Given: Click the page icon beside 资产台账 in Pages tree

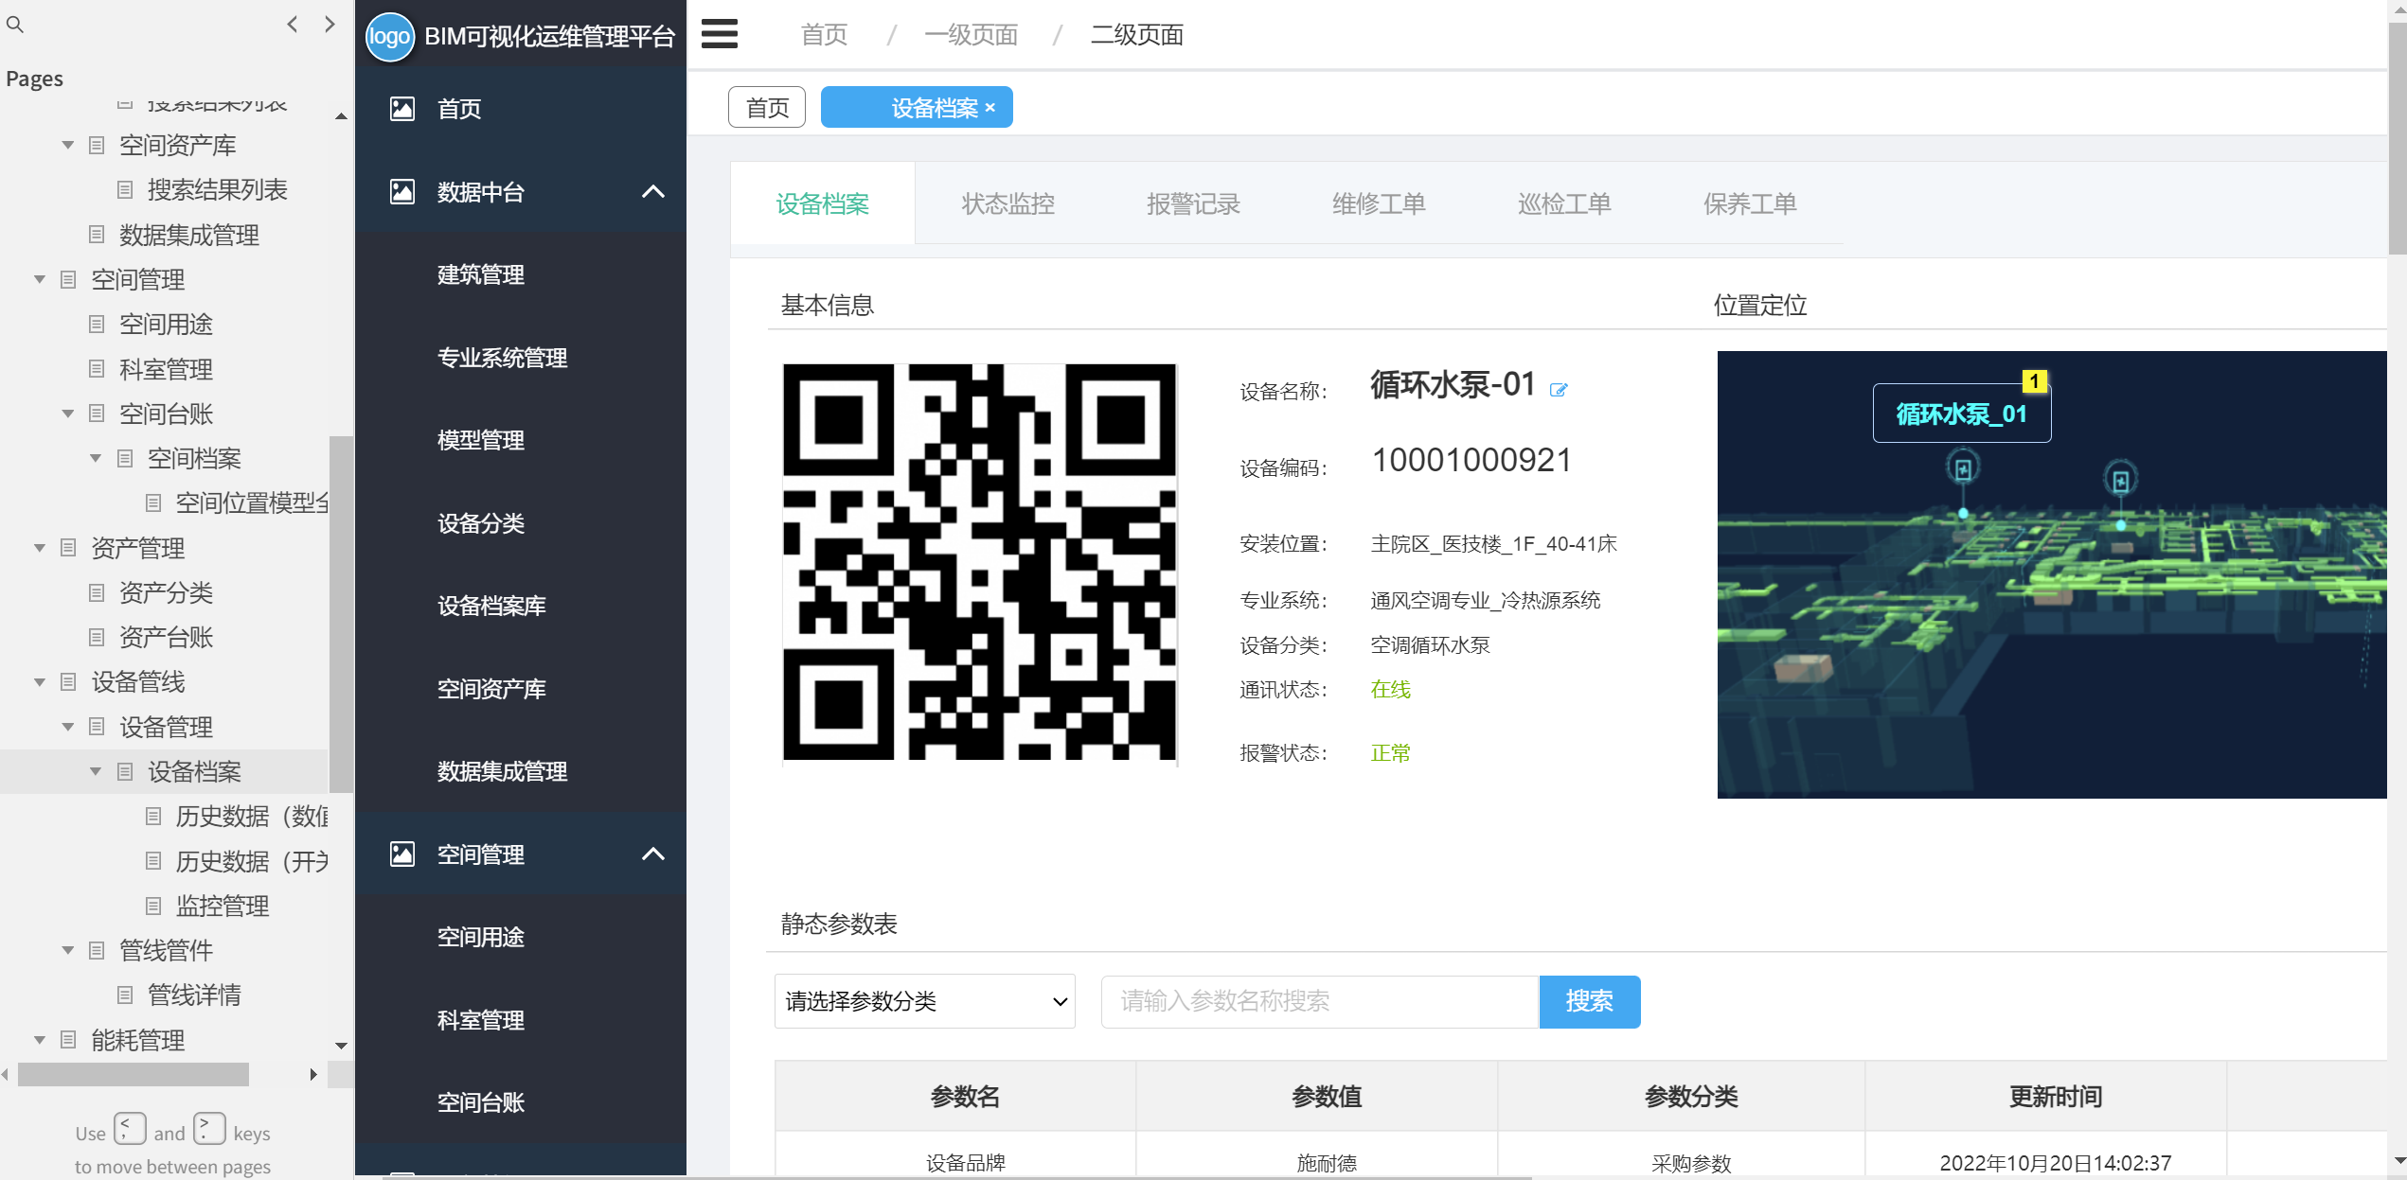Looking at the screenshot, I should point(97,637).
